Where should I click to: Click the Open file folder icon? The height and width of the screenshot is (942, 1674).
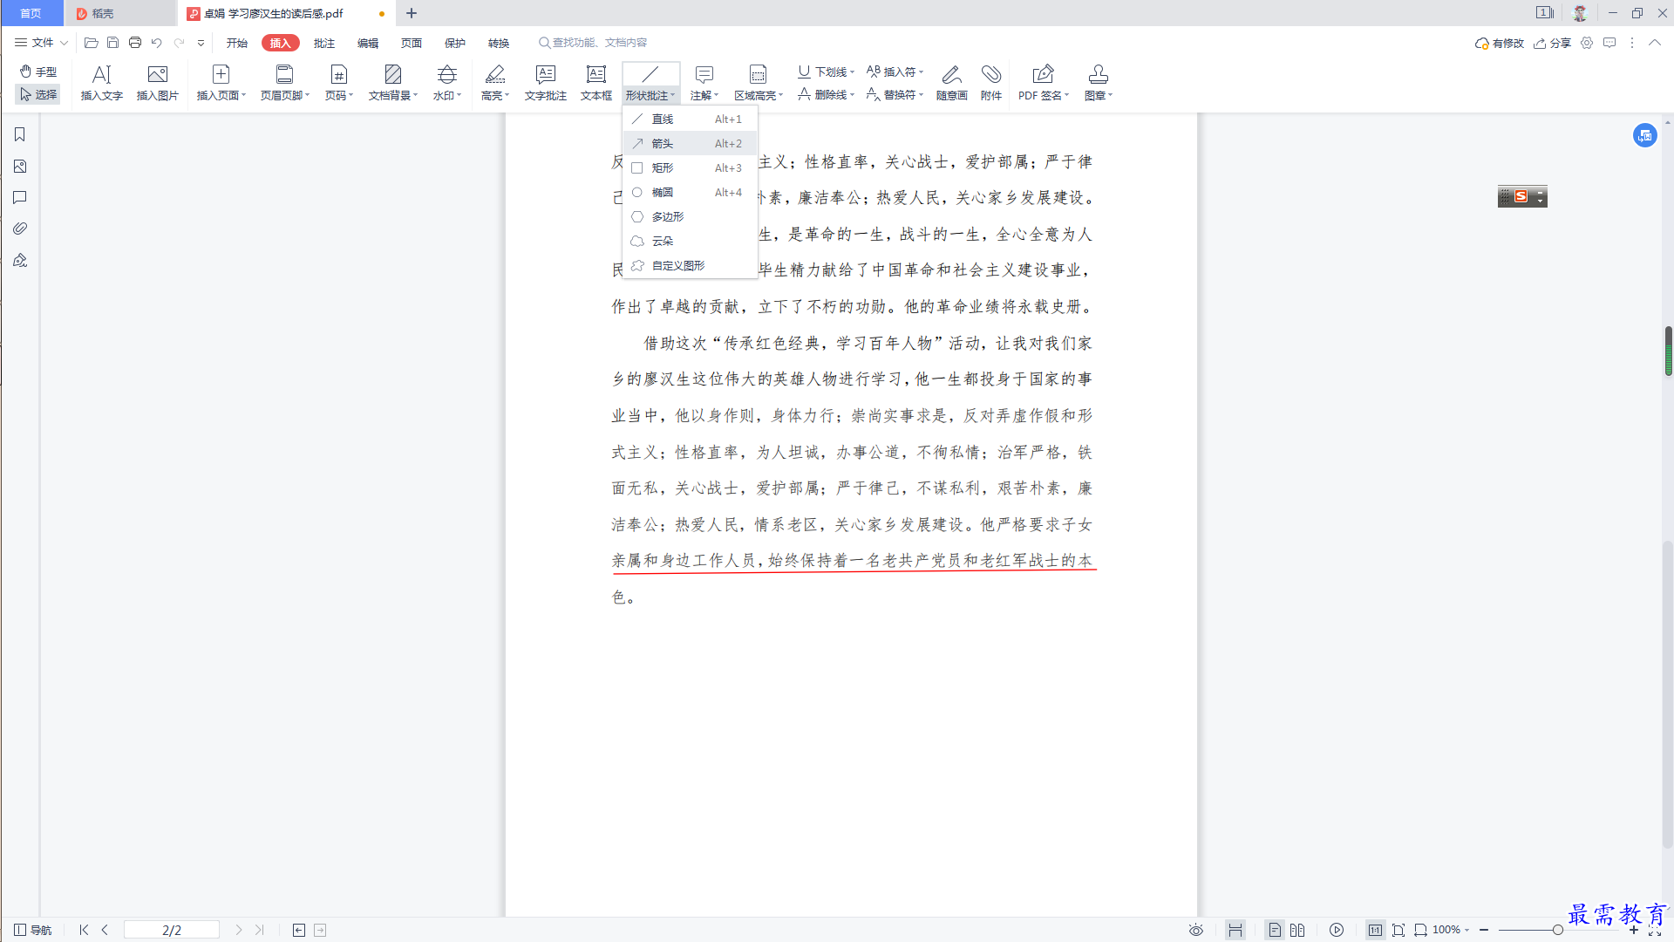coord(91,43)
